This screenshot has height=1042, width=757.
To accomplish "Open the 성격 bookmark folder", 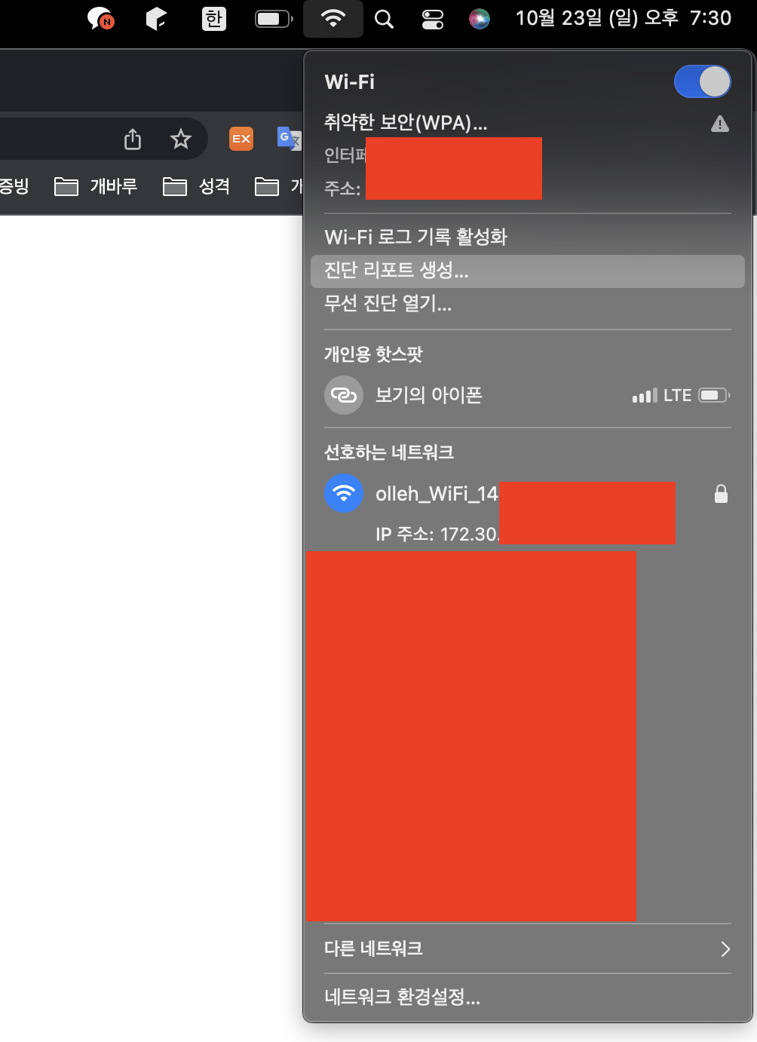I will tap(197, 186).
